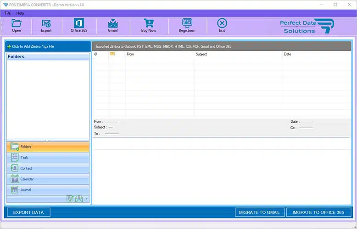Click the 'Date :' preview label
The height and width of the screenshot is (229, 357).
coord(295,122)
